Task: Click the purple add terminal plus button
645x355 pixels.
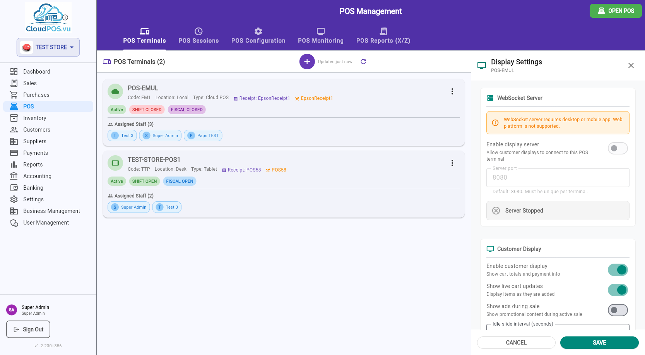Action: [x=307, y=62]
